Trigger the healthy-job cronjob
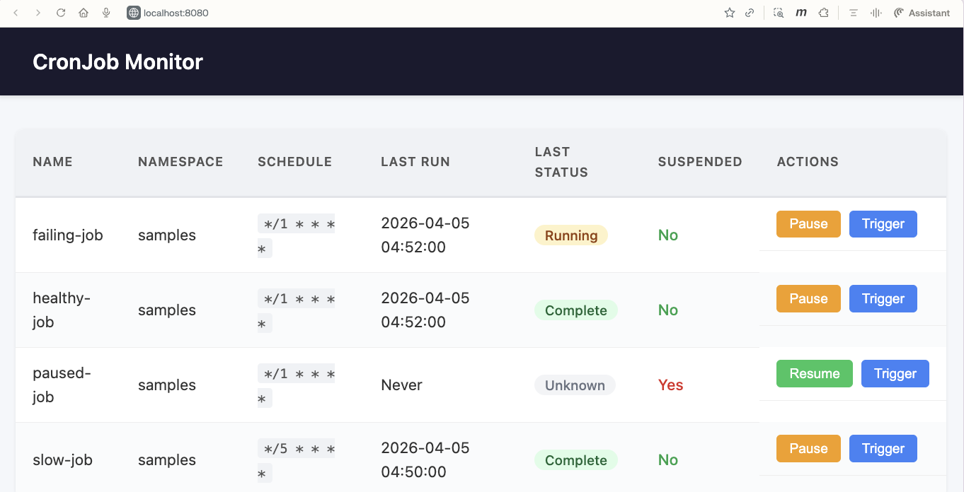This screenshot has width=964, height=492. click(x=883, y=299)
